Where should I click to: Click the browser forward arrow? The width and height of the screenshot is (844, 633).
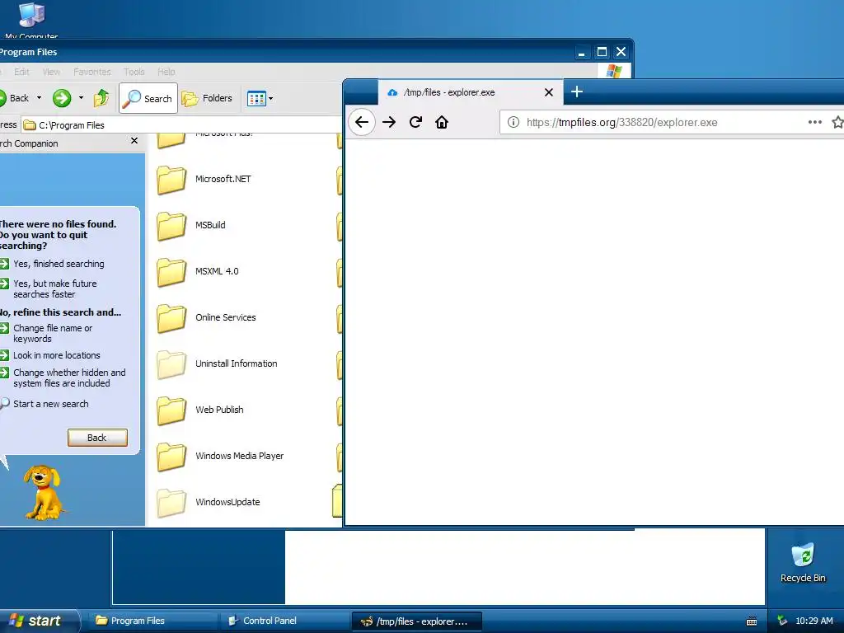pos(389,122)
